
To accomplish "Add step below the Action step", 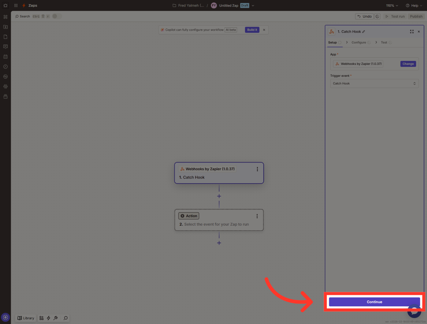I will (219, 243).
